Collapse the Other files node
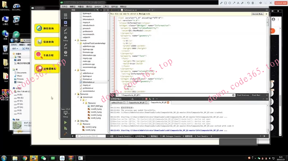Screen dimensions: 288x161 pos(75,121)
